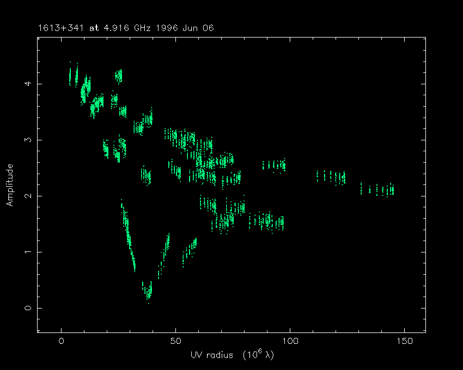Click the y-axis tick label "1"
Image resolution: width=463 pixels, height=370 pixels.
(25, 252)
